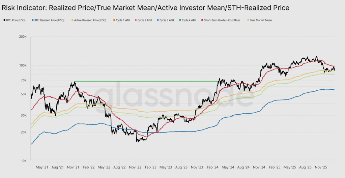Click the blue Cycle 3 ATH legend dot
The height and width of the screenshot is (178, 345).
pyautogui.click(x=157, y=20)
